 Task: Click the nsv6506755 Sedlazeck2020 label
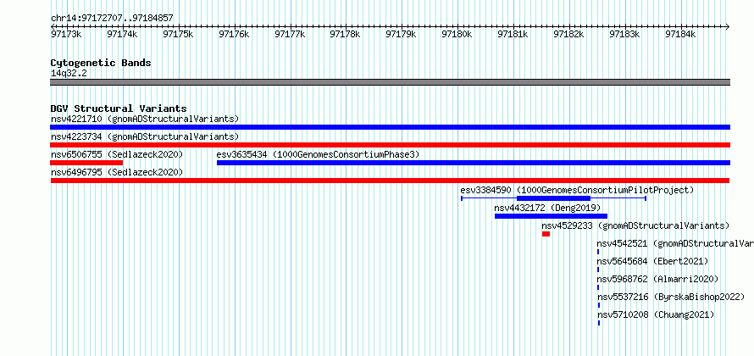[x=117, y=154]
